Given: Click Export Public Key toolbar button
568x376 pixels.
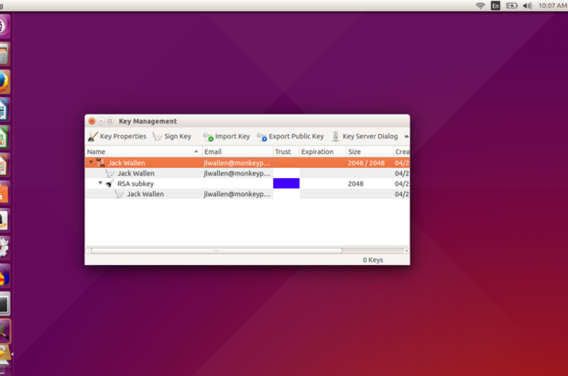Looking at the screenshot, I should 290,137.
